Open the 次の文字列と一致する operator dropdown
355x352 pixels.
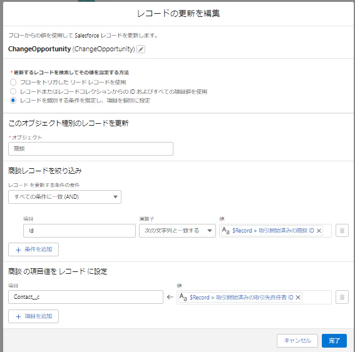pyautogui.click(x=177, y=230)
